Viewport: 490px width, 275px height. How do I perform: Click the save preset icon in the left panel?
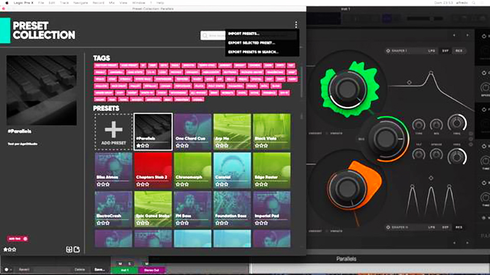[x=68, y=249]
